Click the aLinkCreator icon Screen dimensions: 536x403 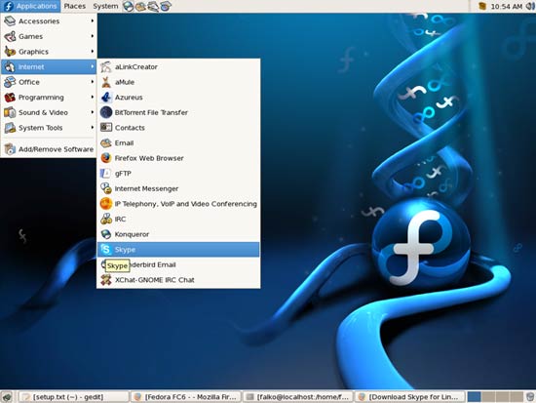click(106, 66)
